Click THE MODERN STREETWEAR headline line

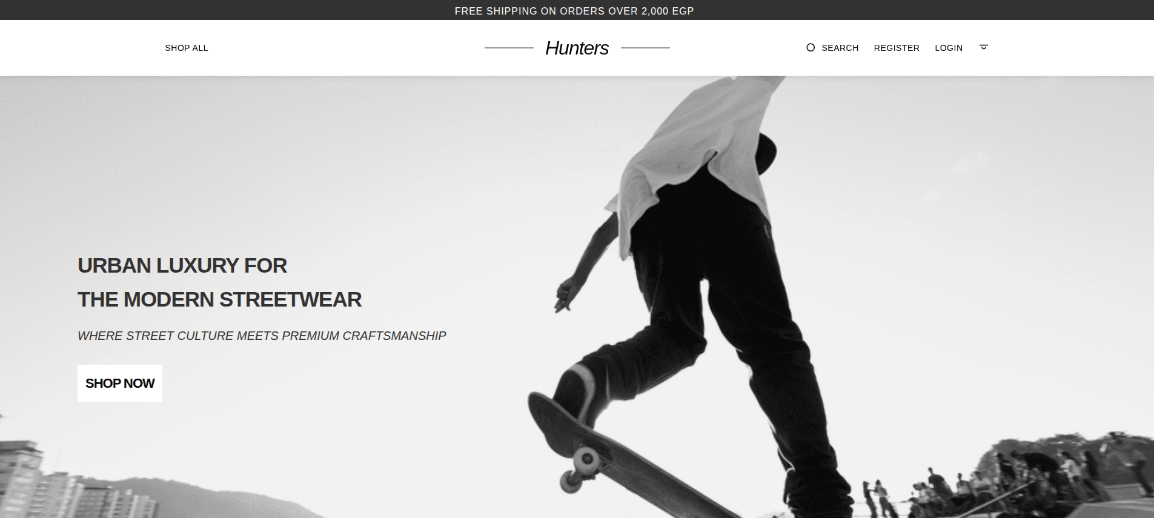click(220, 299)
